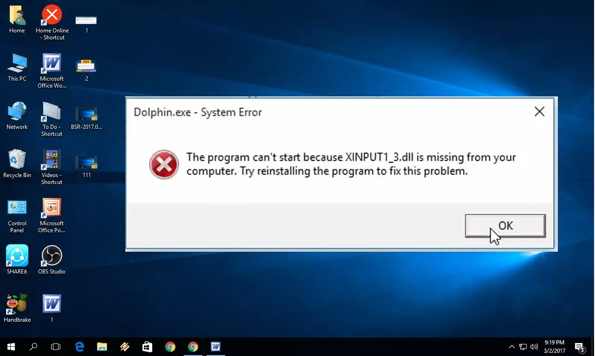
Task: Launch Microsoft Edge from the taskbar
Action: coord(79,347)
